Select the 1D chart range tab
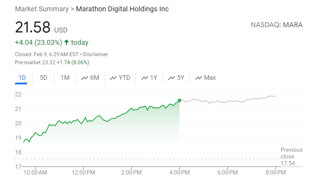The image size is (323, 179). 22,78
